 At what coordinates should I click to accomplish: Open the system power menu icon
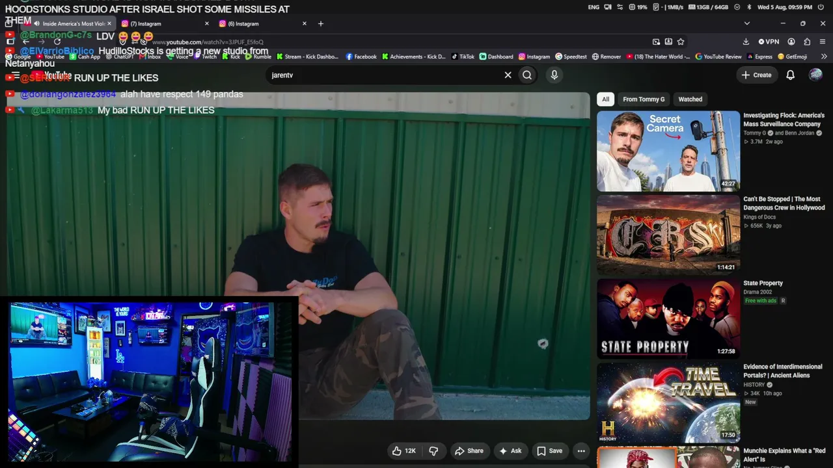click(821, 7)
